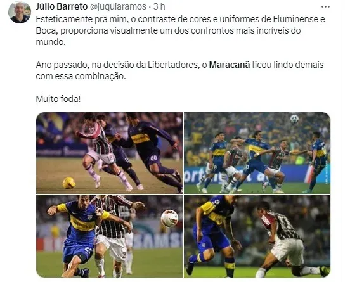Click the yellow captain armband in the bottom-right photo

(207, 208)
